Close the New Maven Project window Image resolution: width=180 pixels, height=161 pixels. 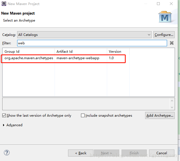(x=171, y=4)
